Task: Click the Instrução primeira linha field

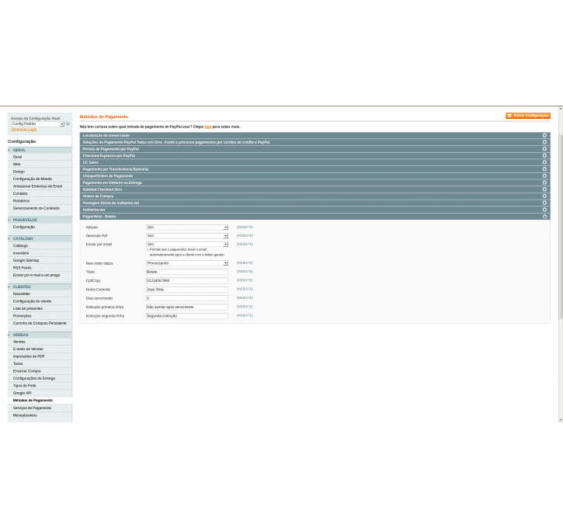Action: 186,307
